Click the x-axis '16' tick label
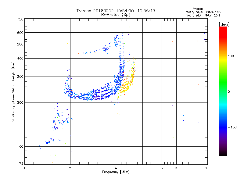The height and width of the screenshot is (183, 244). pyautogui.click(x=207, y=168)
